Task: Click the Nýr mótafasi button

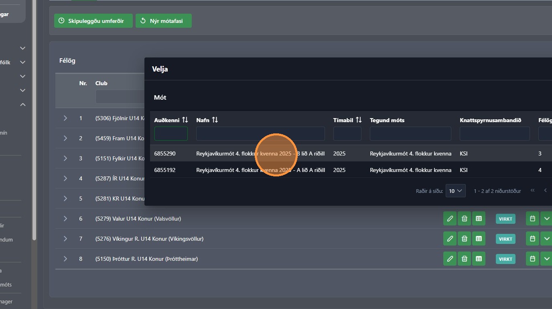Action: (164, 21)
